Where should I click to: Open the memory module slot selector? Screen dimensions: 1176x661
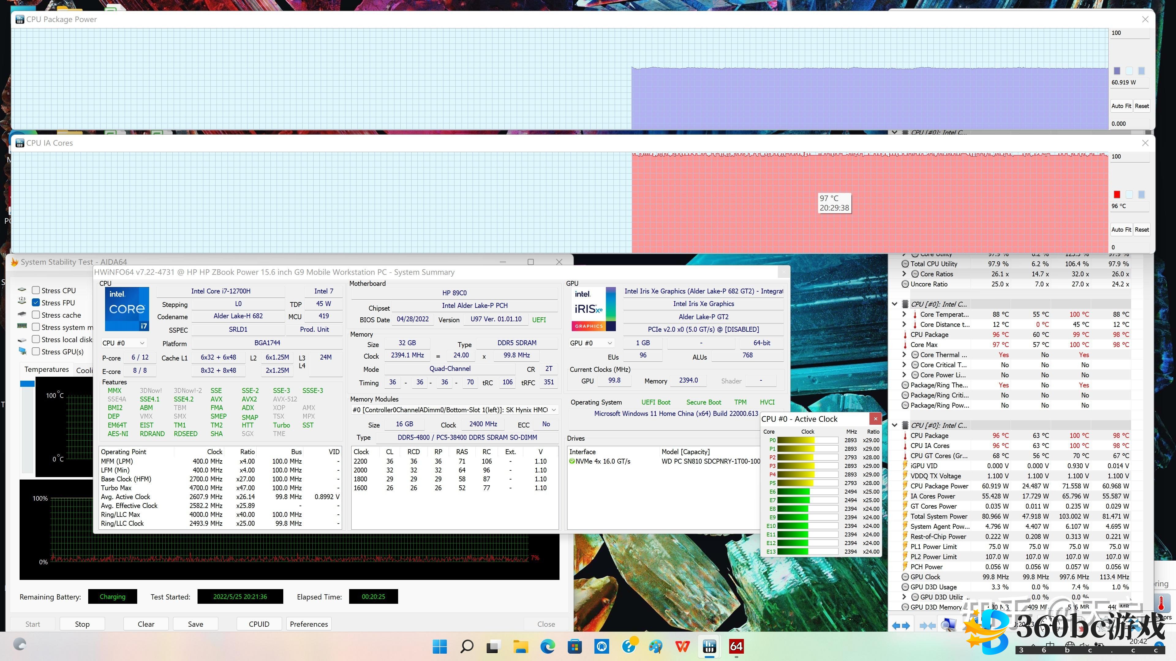point(454,410)
